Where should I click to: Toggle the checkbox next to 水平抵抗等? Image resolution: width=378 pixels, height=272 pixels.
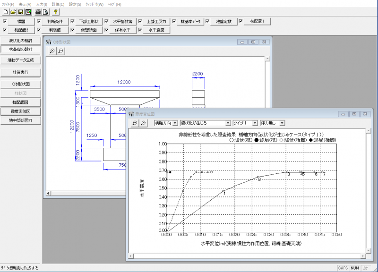click(x=106, y=21)
